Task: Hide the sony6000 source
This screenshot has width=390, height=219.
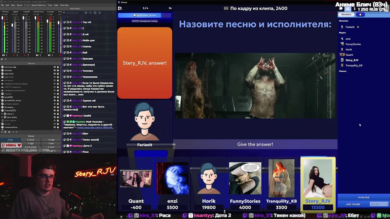Action: click(55, 97)
